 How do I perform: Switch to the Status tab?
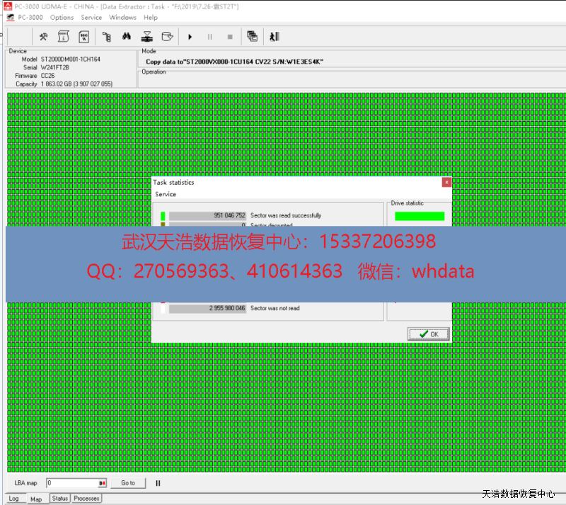[x=60, y=499]
